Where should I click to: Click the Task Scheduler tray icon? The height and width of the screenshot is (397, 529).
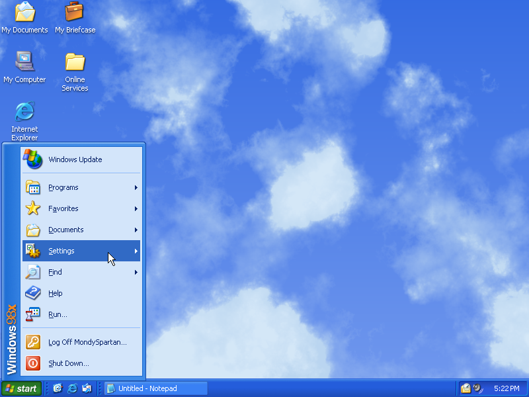click(x=466, y=388)
